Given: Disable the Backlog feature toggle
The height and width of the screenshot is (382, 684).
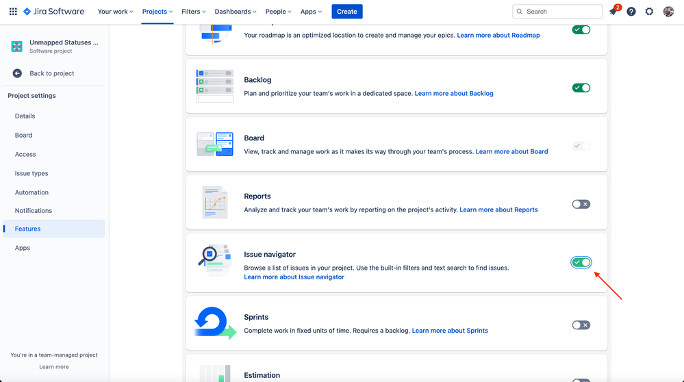Looking at the screenshot, I should [x=581, y=88].
